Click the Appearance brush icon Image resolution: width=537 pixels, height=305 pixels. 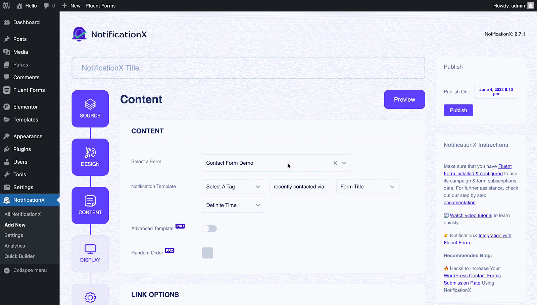pos(7,136)
